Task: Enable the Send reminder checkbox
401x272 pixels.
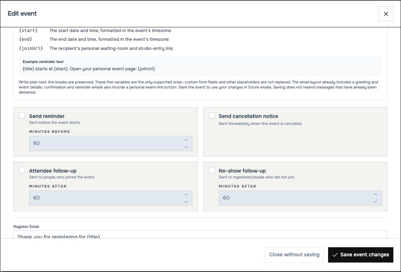Action: pyautogui.click(x=22, y=116)
